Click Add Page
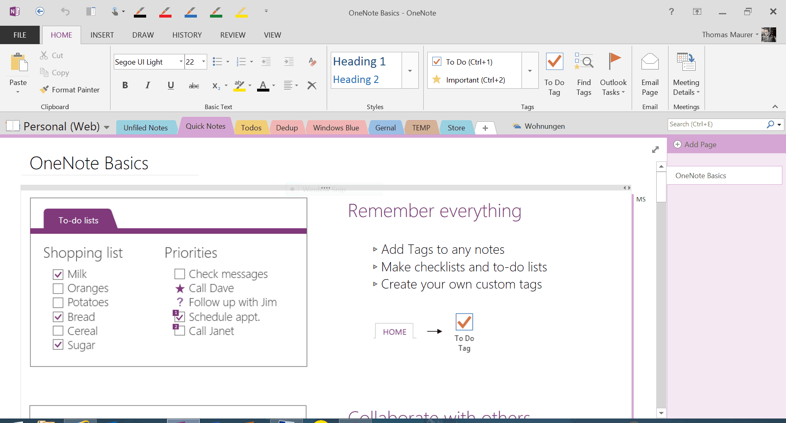 coord(695,144)
